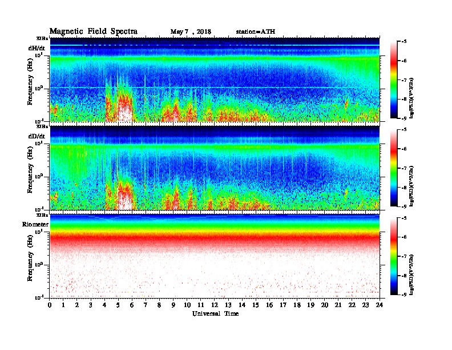Image resolution: width=452 pixels, height=350 pixels.
Task: Click hour '15' on the Universal Time axis
Action: click(256, 305)
